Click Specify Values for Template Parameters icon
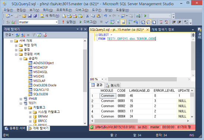This screenshot has width=204, height=140. click(186, 22)
